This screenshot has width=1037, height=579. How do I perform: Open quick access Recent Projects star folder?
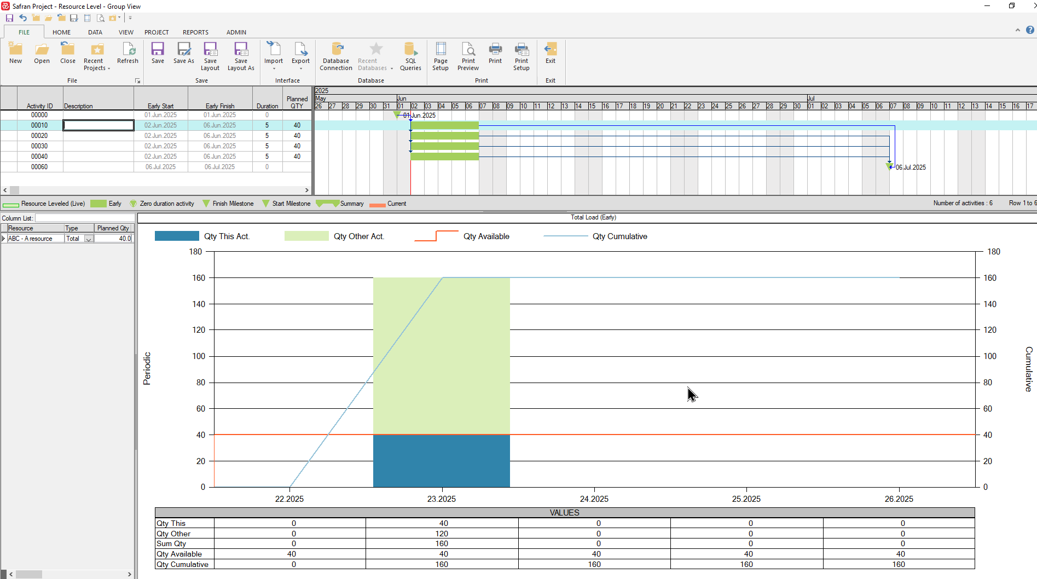coord(113,18)
